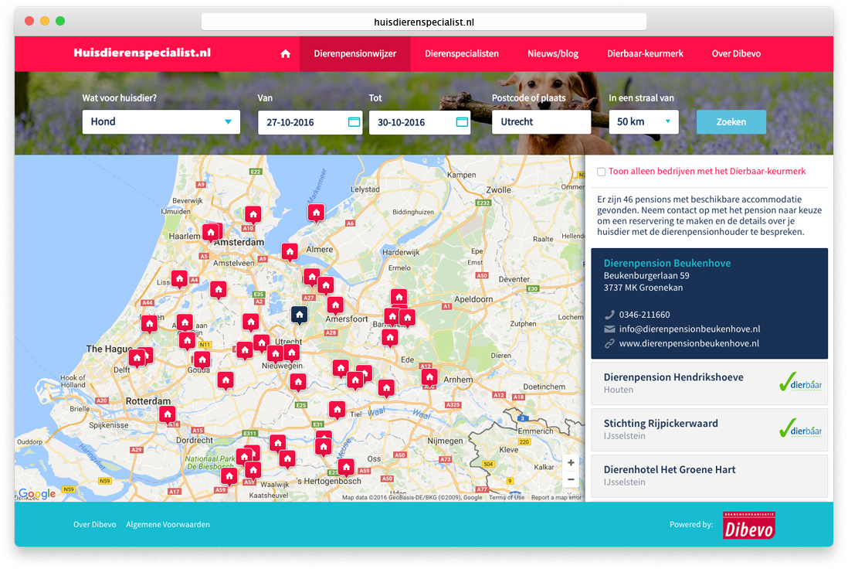Click the Zoeken search button
This screenshot has width=848, height=569.
[731, 122]
